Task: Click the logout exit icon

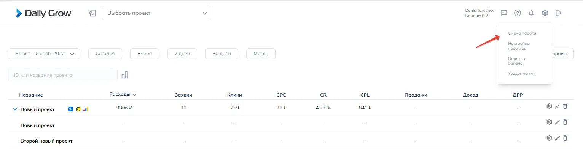Action: (x=559, y=13)
